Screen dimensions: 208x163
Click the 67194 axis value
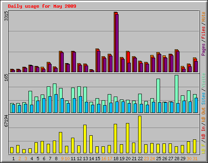[6, 121]
